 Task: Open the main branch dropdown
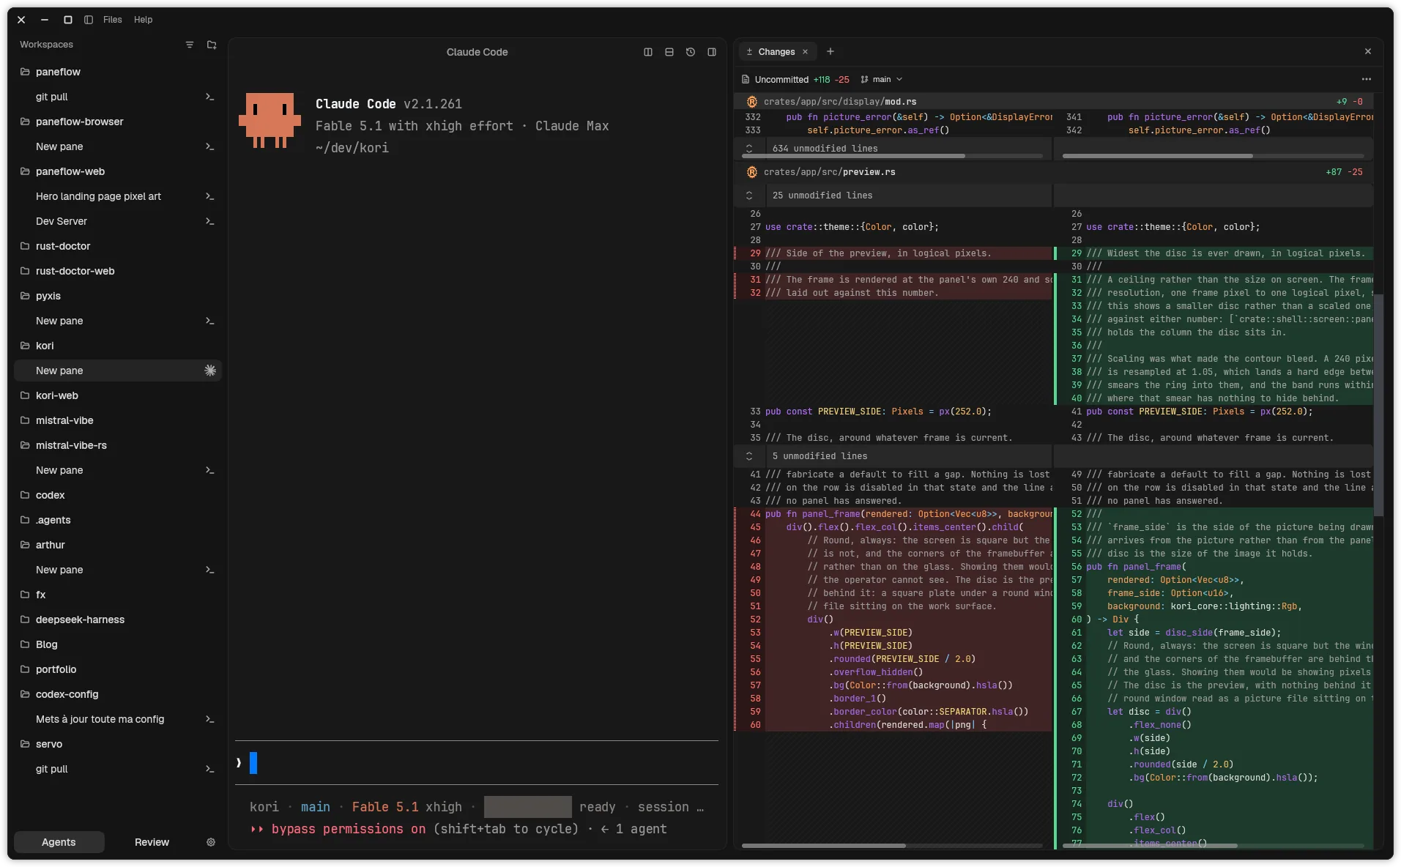point(882,79)
